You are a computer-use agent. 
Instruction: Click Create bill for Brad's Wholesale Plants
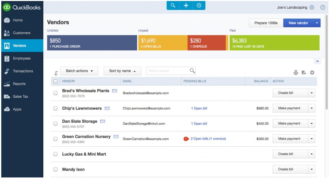click(x=291, y=93)
